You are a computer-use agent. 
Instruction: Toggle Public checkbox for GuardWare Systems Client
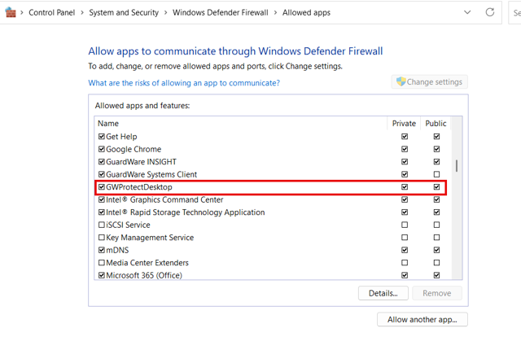tap(436, 174)
